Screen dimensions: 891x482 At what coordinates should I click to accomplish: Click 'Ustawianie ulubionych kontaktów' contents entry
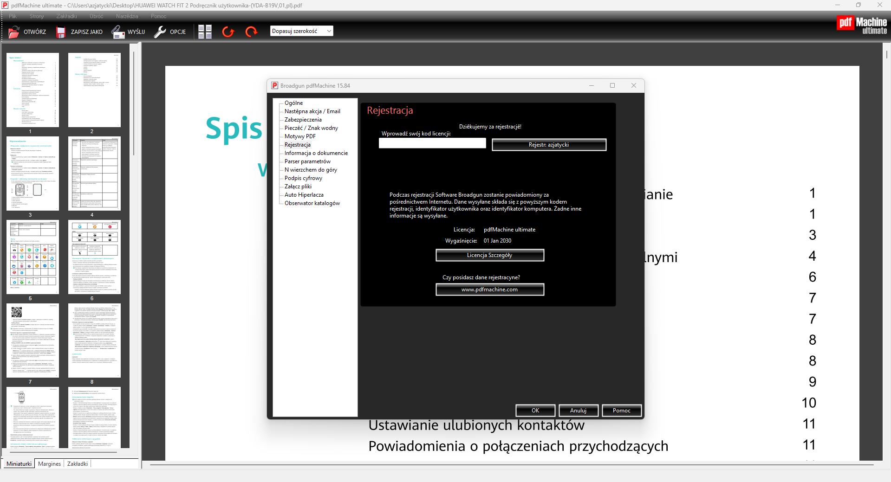(x=476, y=425)
